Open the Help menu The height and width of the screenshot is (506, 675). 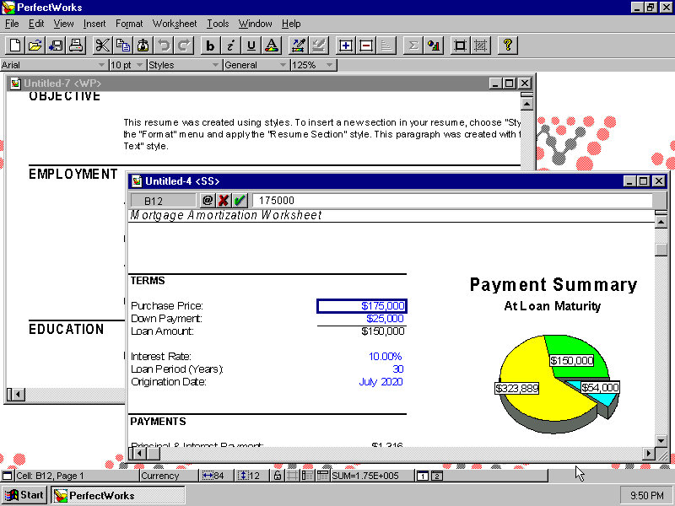click(291, 24)
